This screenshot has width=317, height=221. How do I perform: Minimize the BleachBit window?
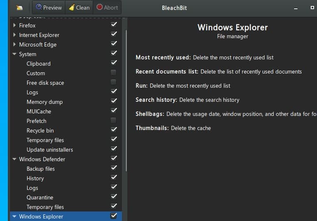pyautogui.click(x=295, y=8)
